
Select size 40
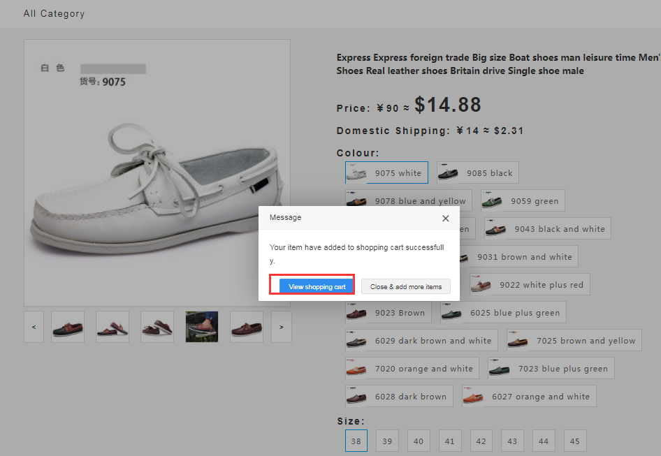pyautogui.click(x=419, y=441)
